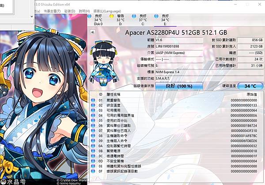
Task: Click status orb for attribute 08
Action: pyautogui.click(x=93, y=136)
